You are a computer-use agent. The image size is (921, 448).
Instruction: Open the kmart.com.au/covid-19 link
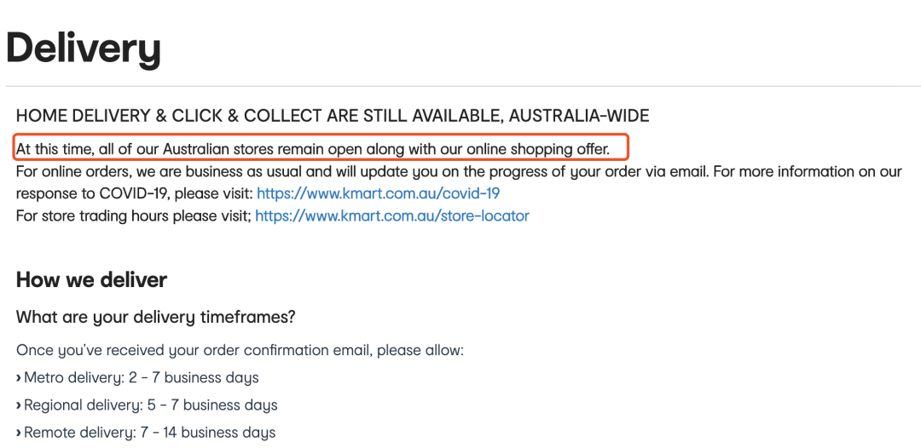click(x=379, y=193)
